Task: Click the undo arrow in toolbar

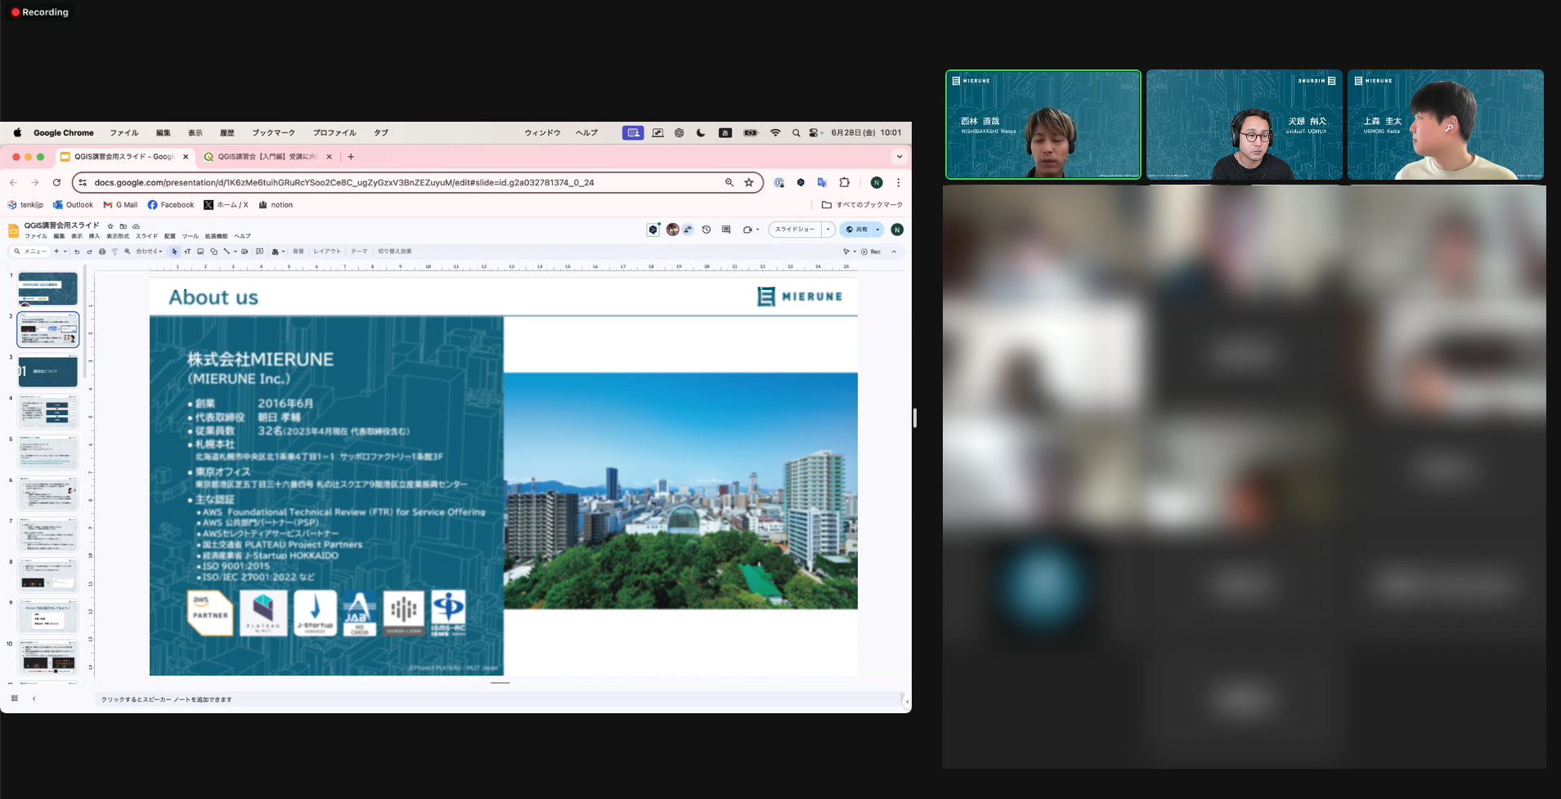Action: pyautogui.click(x=77, y=252)
